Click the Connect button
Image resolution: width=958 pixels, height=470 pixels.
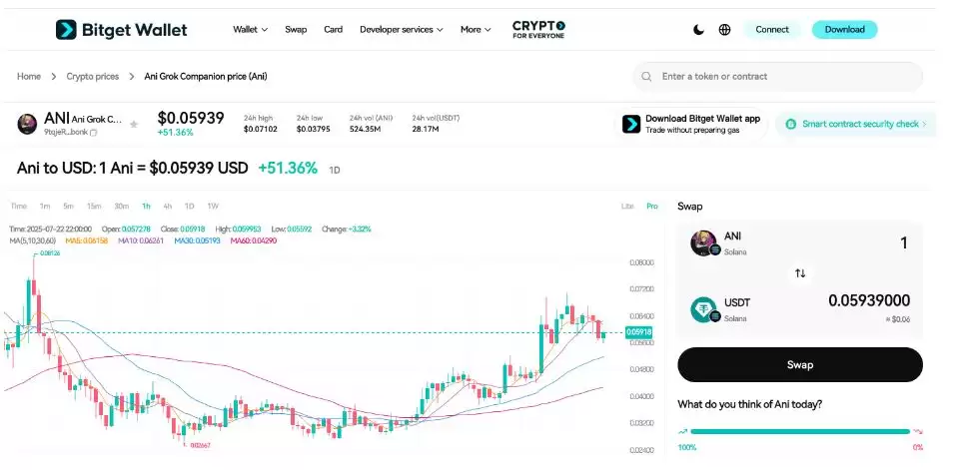coord(772,30)
